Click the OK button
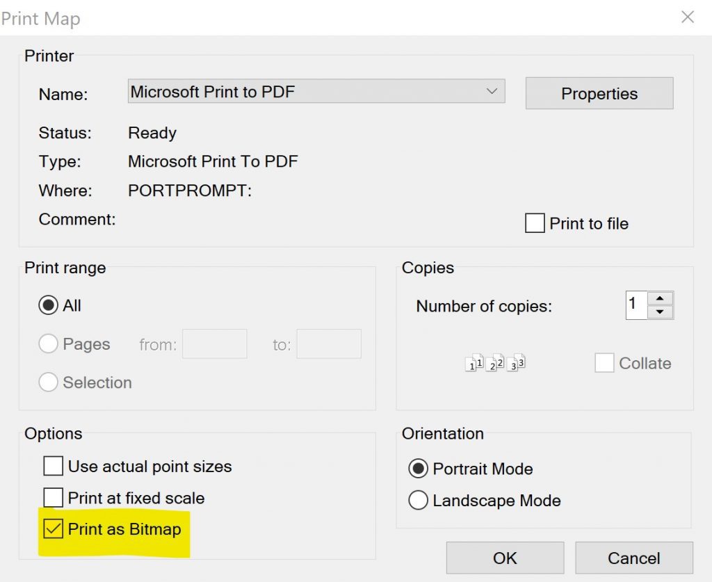This screenshot has height=582, width=712. click(x=504, y=558)
